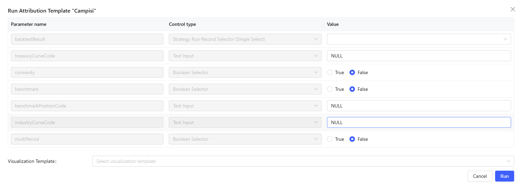
Task: Click the backtestResult parameter name field
Action: coord(87,39)
